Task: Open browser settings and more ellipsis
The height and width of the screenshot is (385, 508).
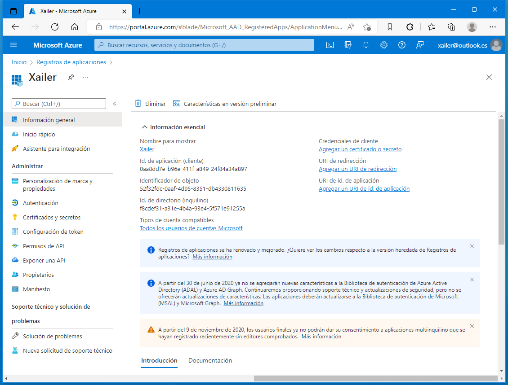Action: [492, 27]
